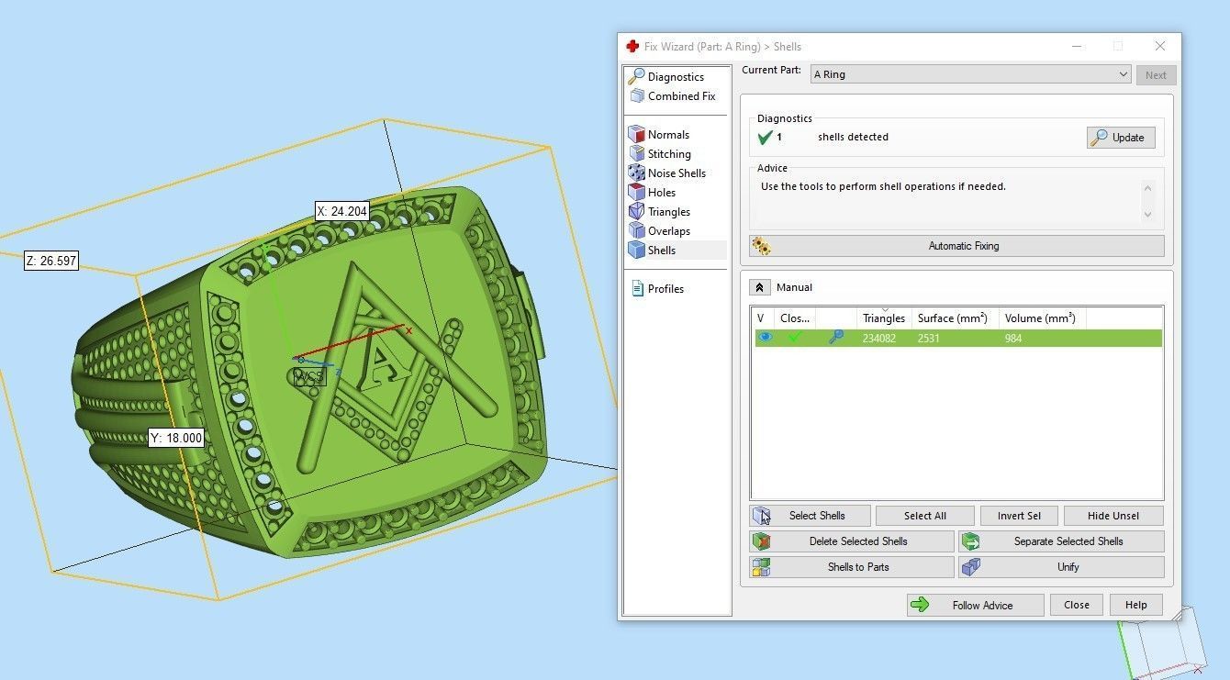Click the Unify button
This screenshot has width=1230, height=680.
point(1061,567)
